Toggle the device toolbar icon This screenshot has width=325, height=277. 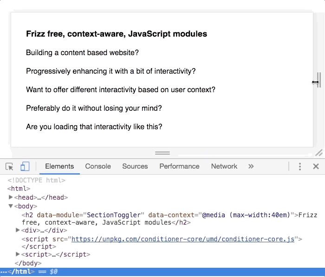coord(25,166)
